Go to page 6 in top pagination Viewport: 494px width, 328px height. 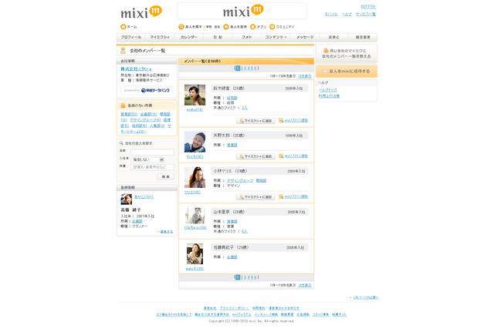[255, 69]
